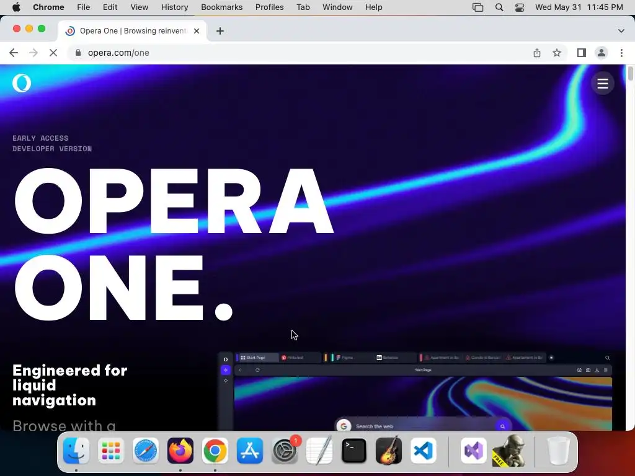This screenshot has width=635, height=476.
Task: Open the Window menu
Action: (x=337, y=7)
